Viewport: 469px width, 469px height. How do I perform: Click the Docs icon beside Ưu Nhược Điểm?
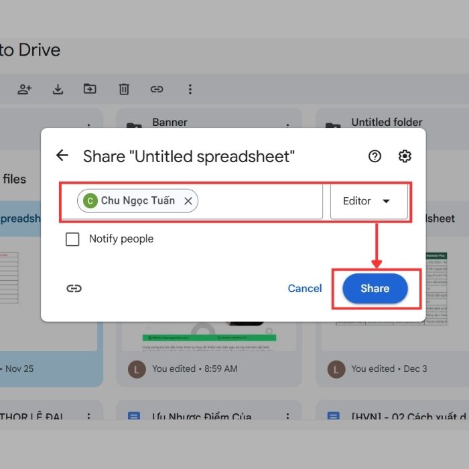pos(134,416)
